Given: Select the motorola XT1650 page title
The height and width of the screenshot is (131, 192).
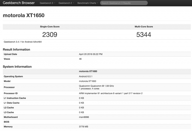Looking at the screenshot, I should point(24,15).
